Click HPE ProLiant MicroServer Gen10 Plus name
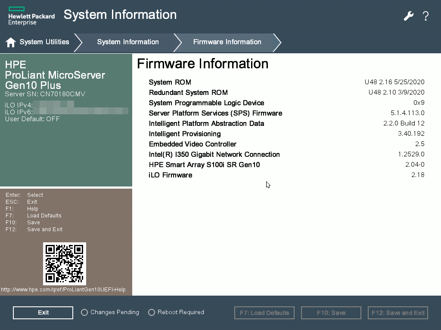This screenshot has width=441, height=330. click(x=55, y=75)
